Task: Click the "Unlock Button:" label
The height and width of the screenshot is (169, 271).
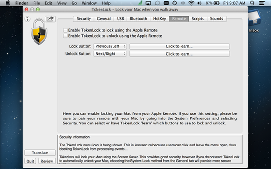Action: [x=78, y=54]
